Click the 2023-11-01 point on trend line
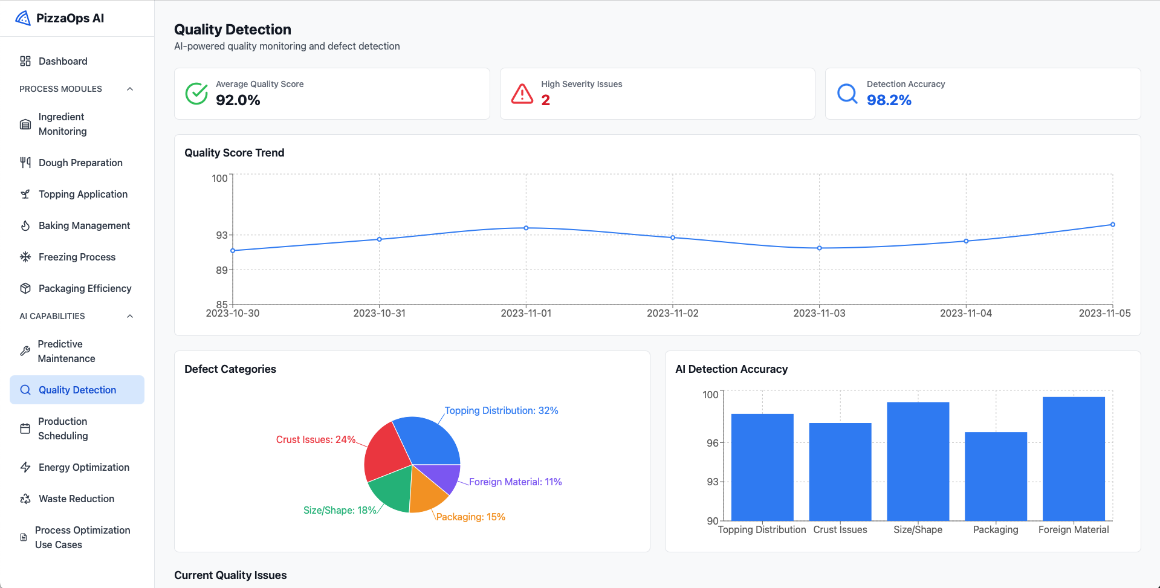Viewport: 1160px width, 588px height. 526,228
